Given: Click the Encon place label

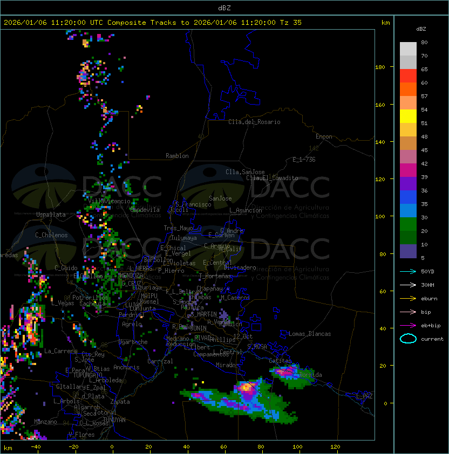Looking at the screenshot, I should click(x=324, y=136).
